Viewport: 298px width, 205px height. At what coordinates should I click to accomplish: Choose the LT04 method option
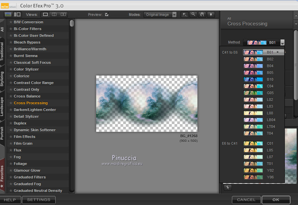(x=264, y=126)
